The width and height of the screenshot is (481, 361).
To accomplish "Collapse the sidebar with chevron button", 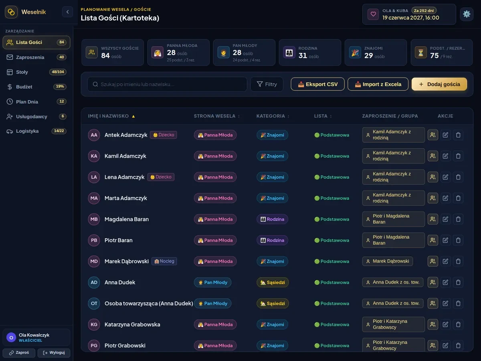I will (67, 12).
